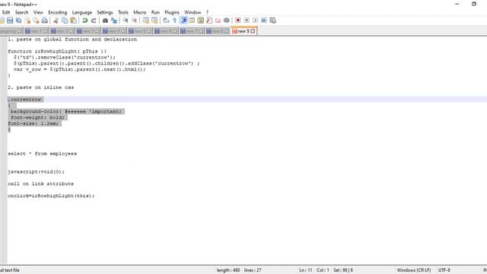Viewport: 487px width, 274px height.
Task: Open the ? help menu
Action: [x=207, y=12]
